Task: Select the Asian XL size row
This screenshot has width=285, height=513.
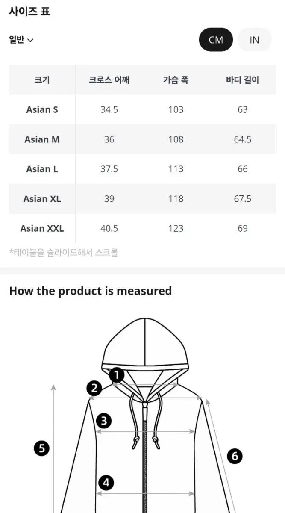Action: coord(42,199)
